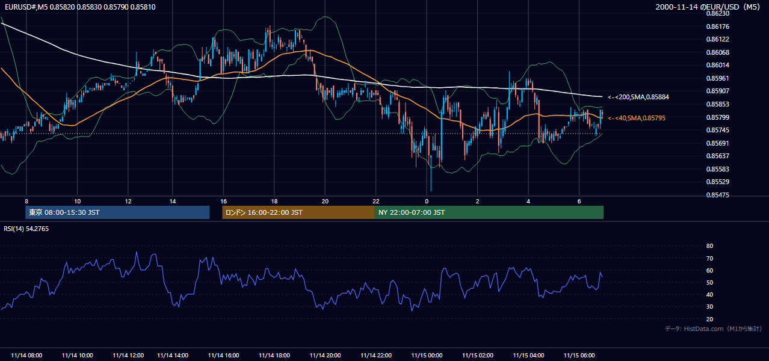Click bottom time label 11/14 20:00

[325, 356]
